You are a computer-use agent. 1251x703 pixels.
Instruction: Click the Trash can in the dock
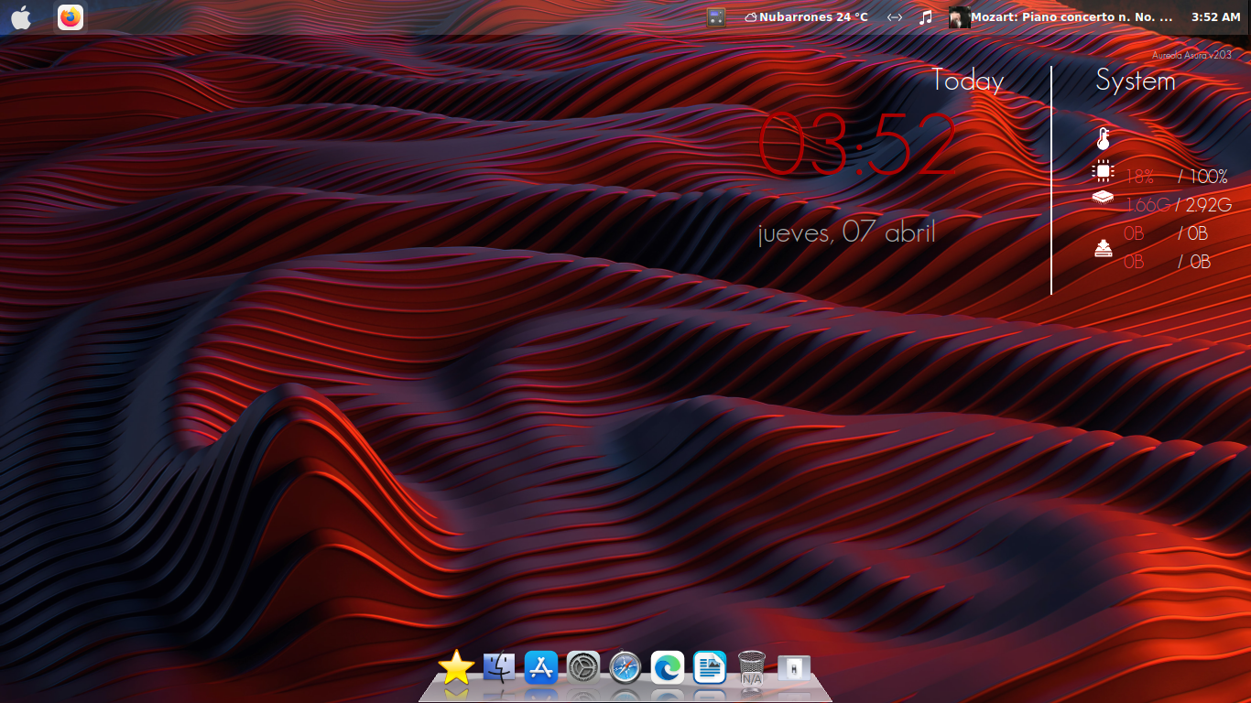pyautogui.click(x=752, y=668)
